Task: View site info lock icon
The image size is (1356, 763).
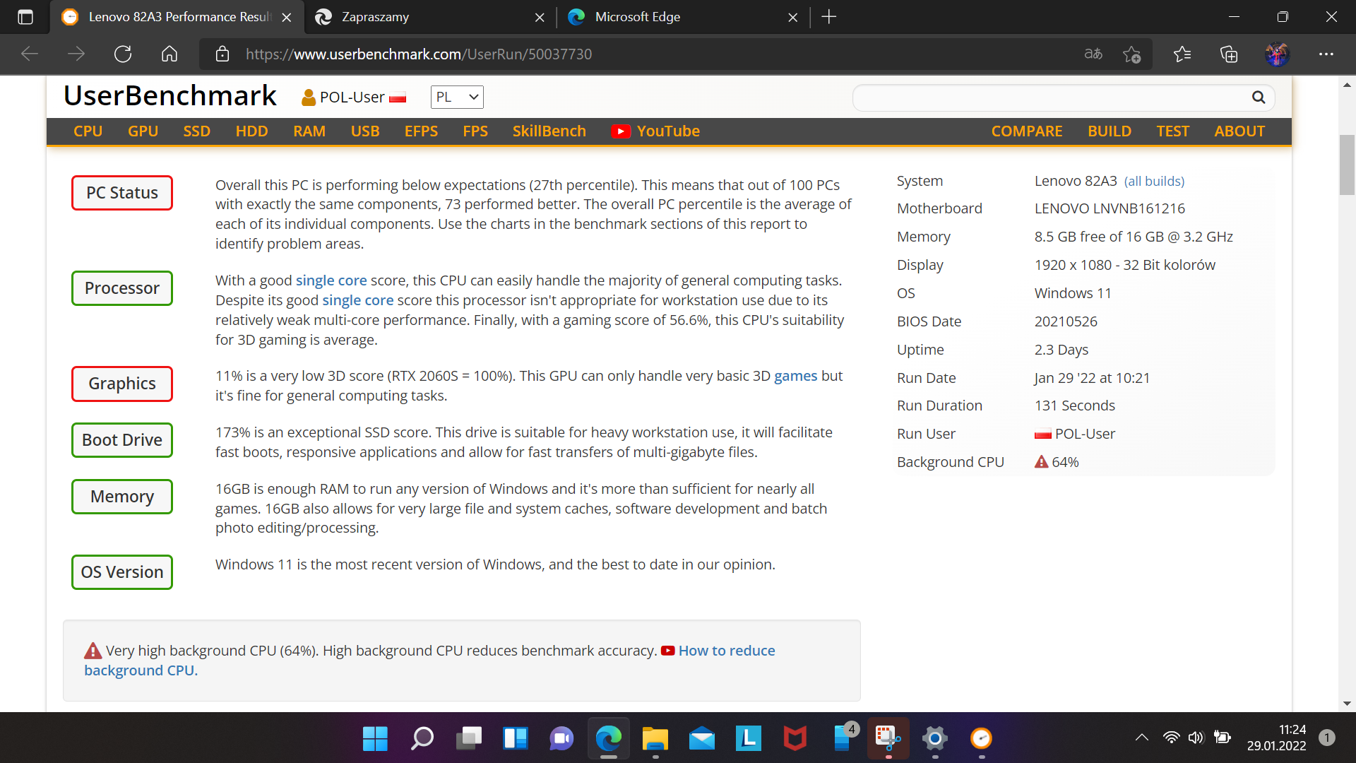Action: coord(222,54)
